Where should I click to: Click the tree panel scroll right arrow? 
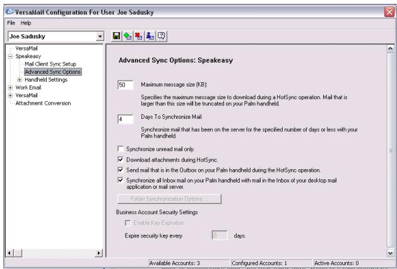(99, 253)
